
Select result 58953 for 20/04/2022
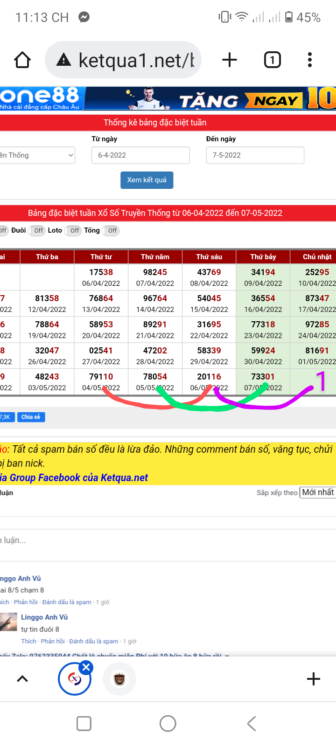pos(101,325)
